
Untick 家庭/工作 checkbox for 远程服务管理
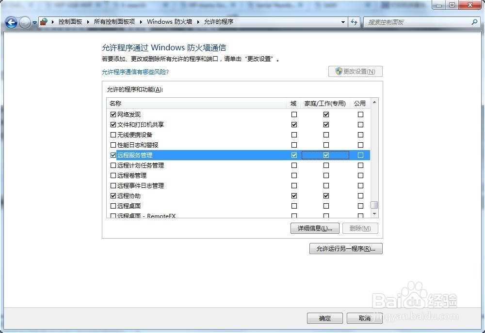326,155
